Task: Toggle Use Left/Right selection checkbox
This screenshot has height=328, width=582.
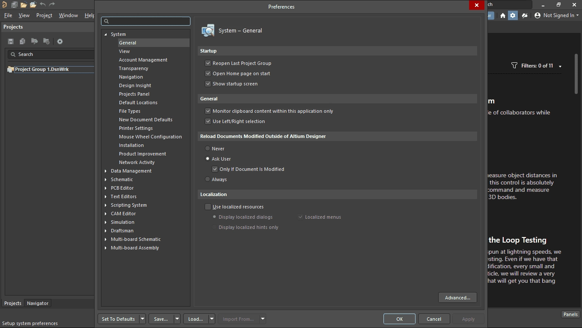Action: 208,121
